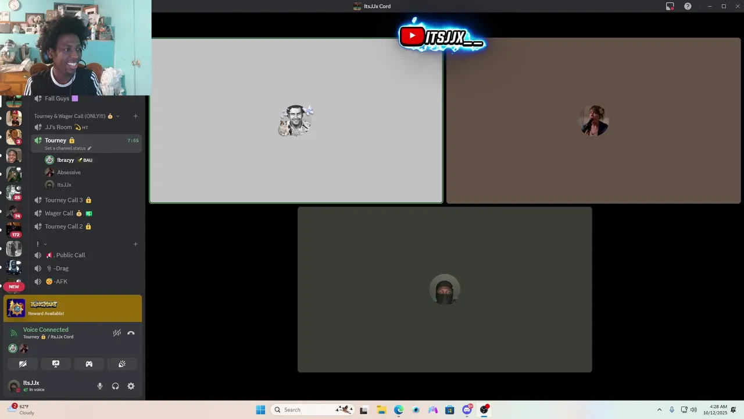Image resolution: width=744 pixels, height=419 pixels.
Task: Open the Help question mark icon
Action: tap(688, 6)
